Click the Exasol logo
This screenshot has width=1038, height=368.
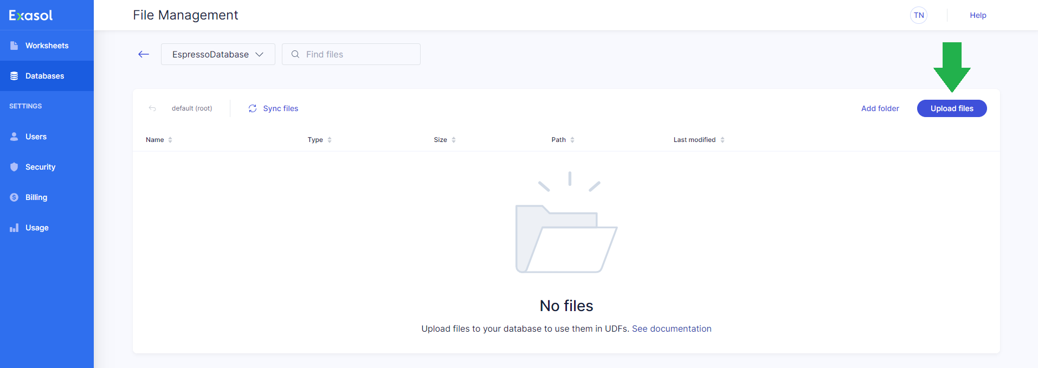pos(31,15)
